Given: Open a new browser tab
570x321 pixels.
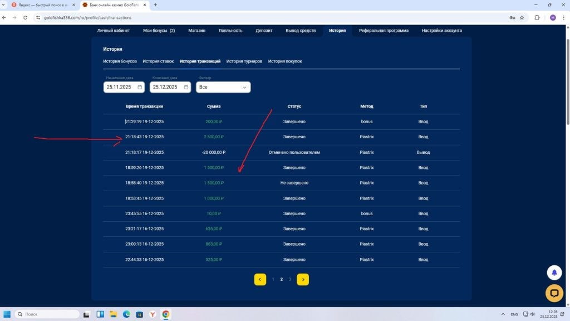Looking at the screenshot, I should 156,5.
